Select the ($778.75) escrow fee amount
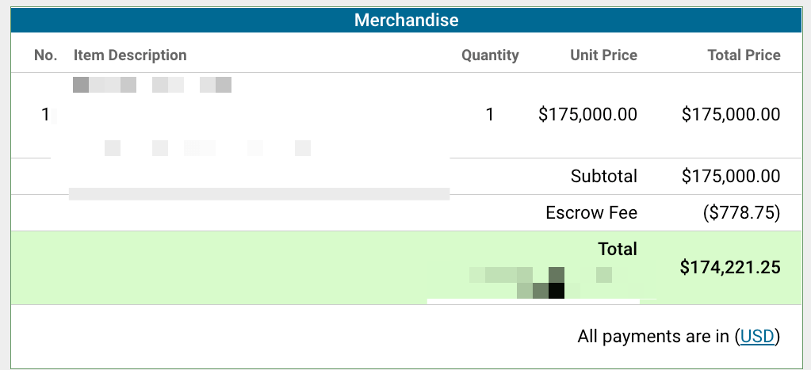Viewport: 811px width, 370px height. tap(741, 213)
